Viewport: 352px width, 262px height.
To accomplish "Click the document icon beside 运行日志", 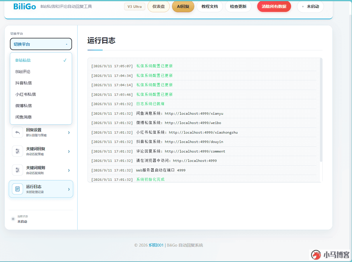I will point(17,189).
